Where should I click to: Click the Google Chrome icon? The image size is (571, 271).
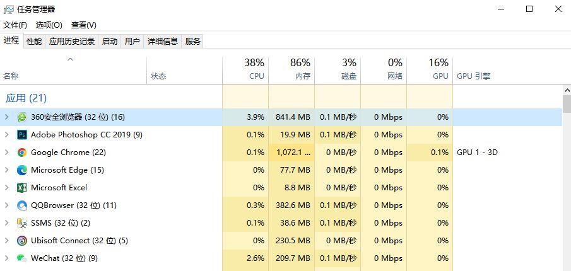pos(22,153)
